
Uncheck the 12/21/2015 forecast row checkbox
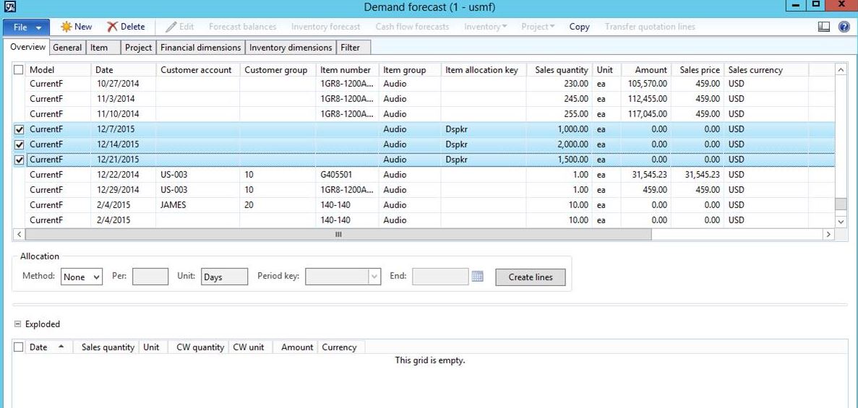coord(20,160)
